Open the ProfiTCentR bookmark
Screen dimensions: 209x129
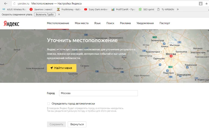(124, 9)
